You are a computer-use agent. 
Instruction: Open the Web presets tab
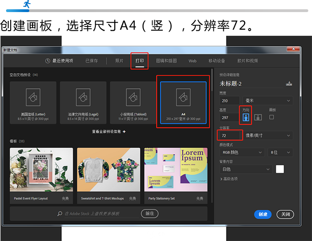pyautogui.click(x=193, y=61)
